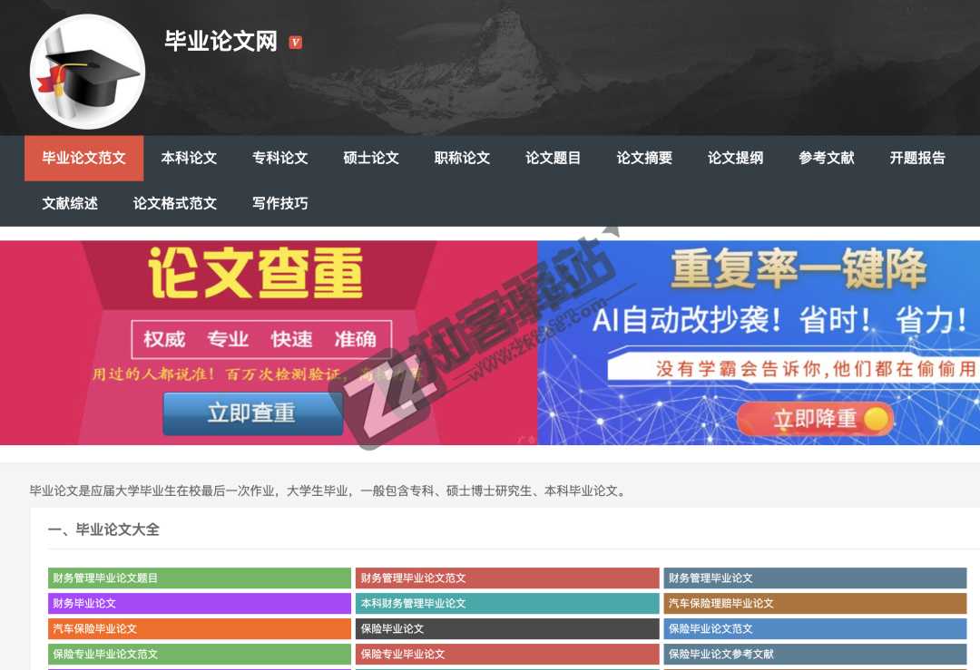This screenshot has height=670, width=980.
Task: Go to the 开题报告 section
Action: point(917,158)
